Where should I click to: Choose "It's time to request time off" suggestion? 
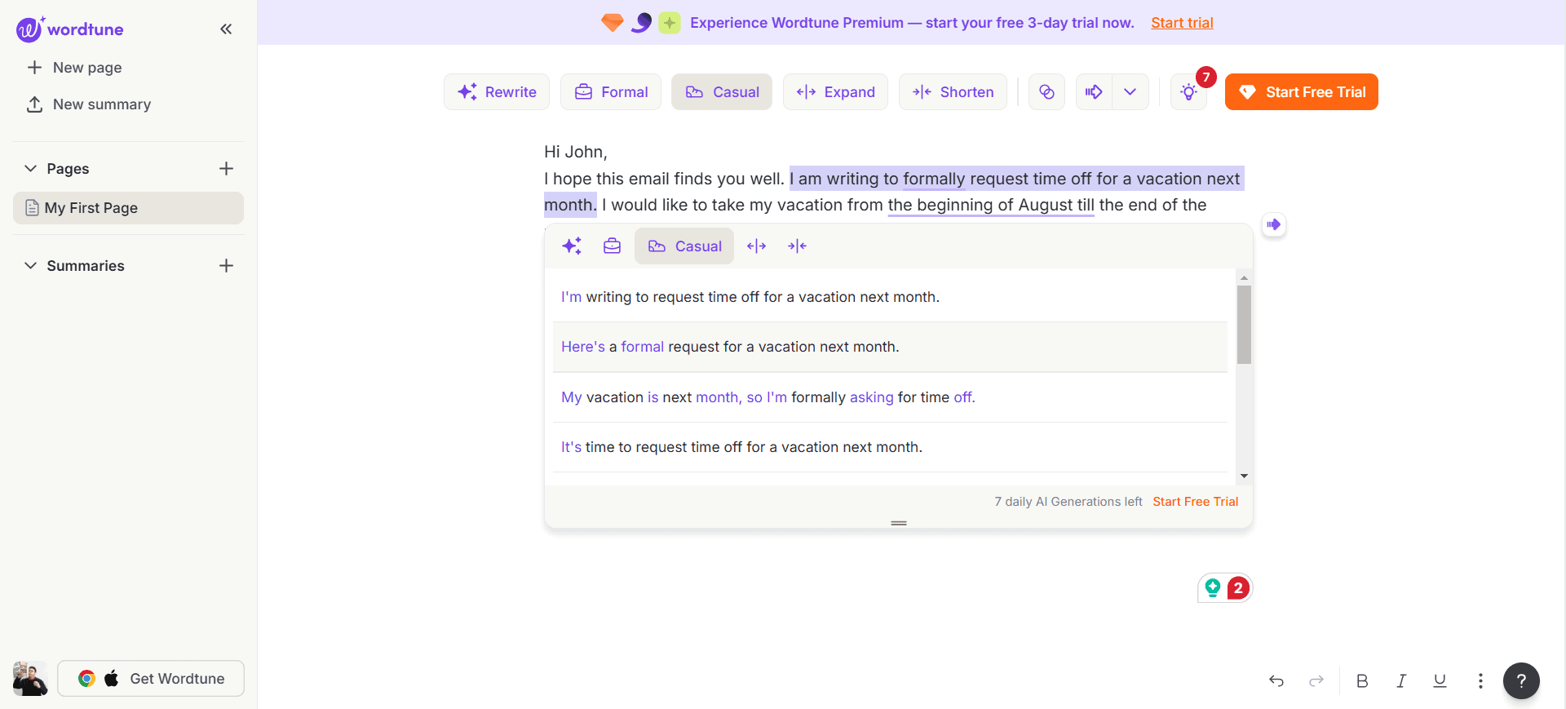(x=890, y=447)
